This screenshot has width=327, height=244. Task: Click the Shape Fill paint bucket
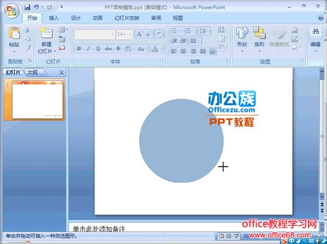click(296, 29)
